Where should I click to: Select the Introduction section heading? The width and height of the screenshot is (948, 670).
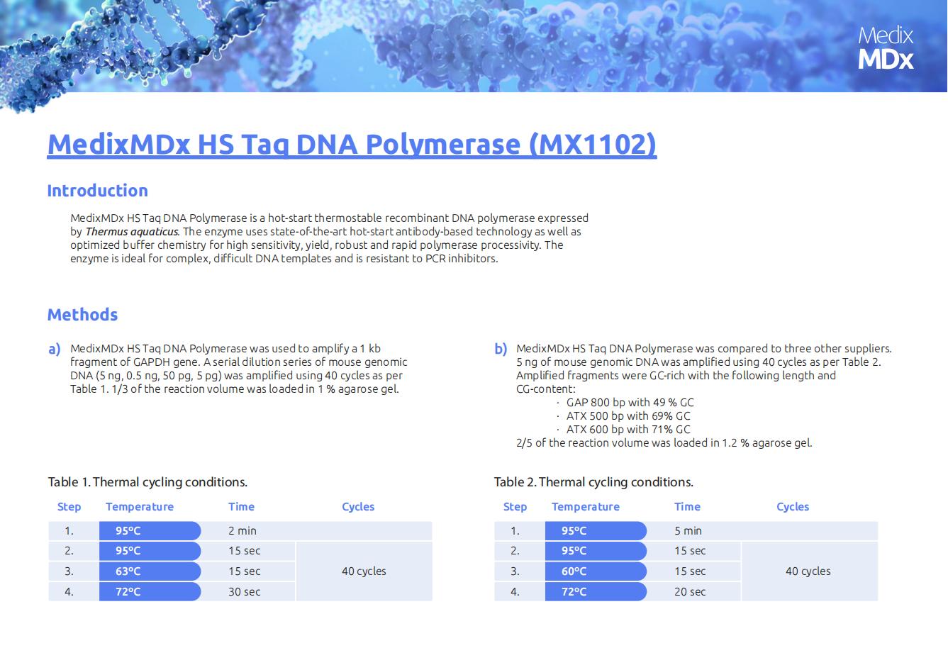pos(97,191)
